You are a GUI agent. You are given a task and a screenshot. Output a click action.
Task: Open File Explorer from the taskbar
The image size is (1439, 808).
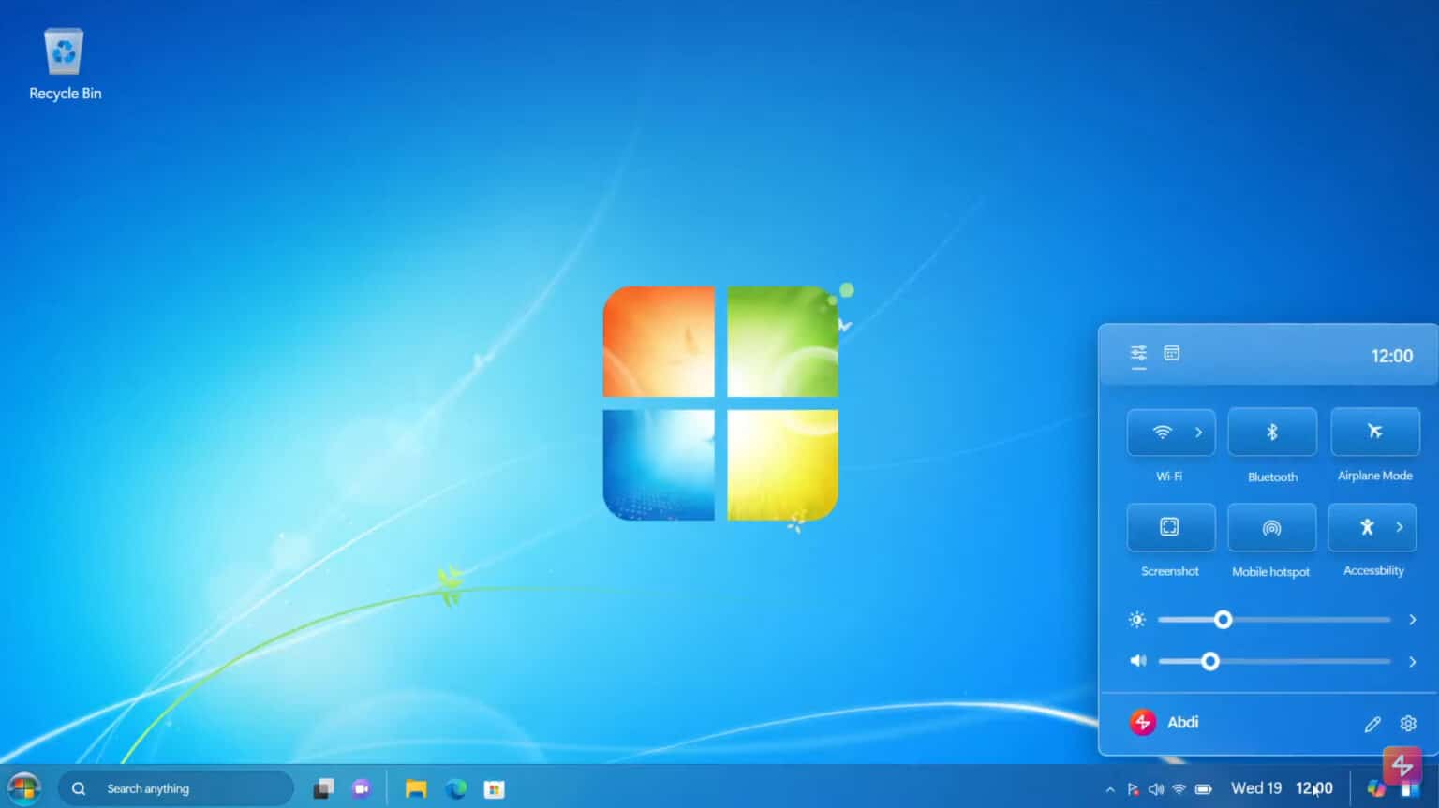coord(415,787)
